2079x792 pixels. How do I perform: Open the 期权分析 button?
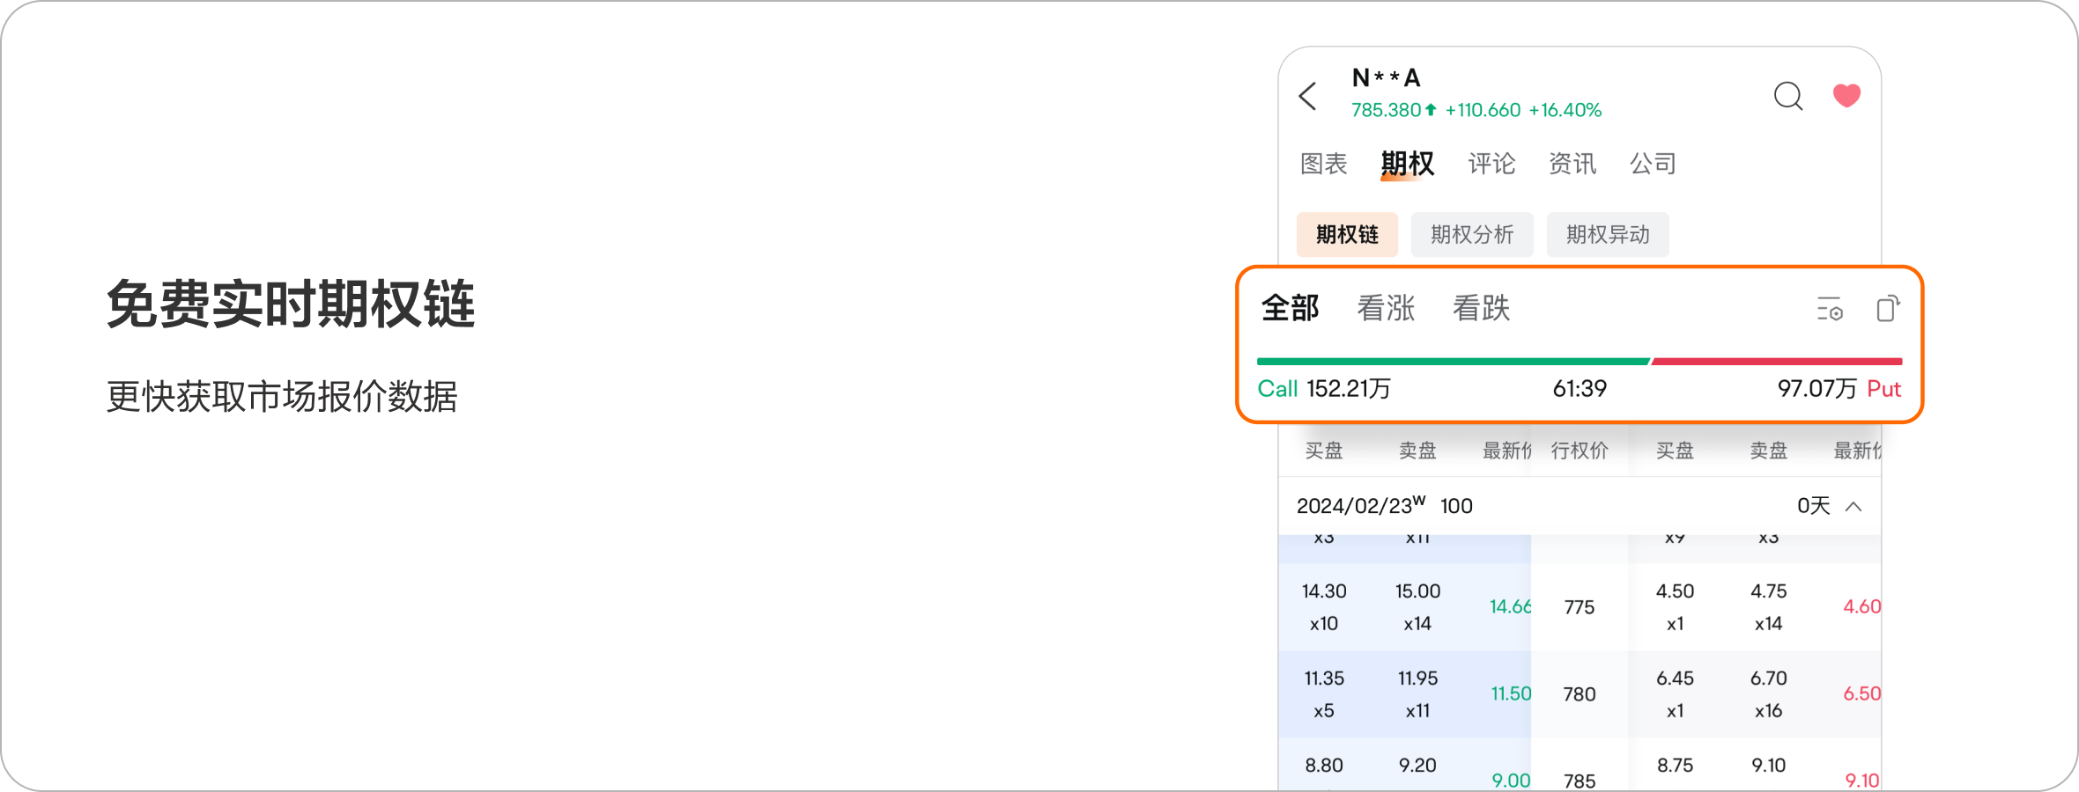click(x=1472, y=235)
